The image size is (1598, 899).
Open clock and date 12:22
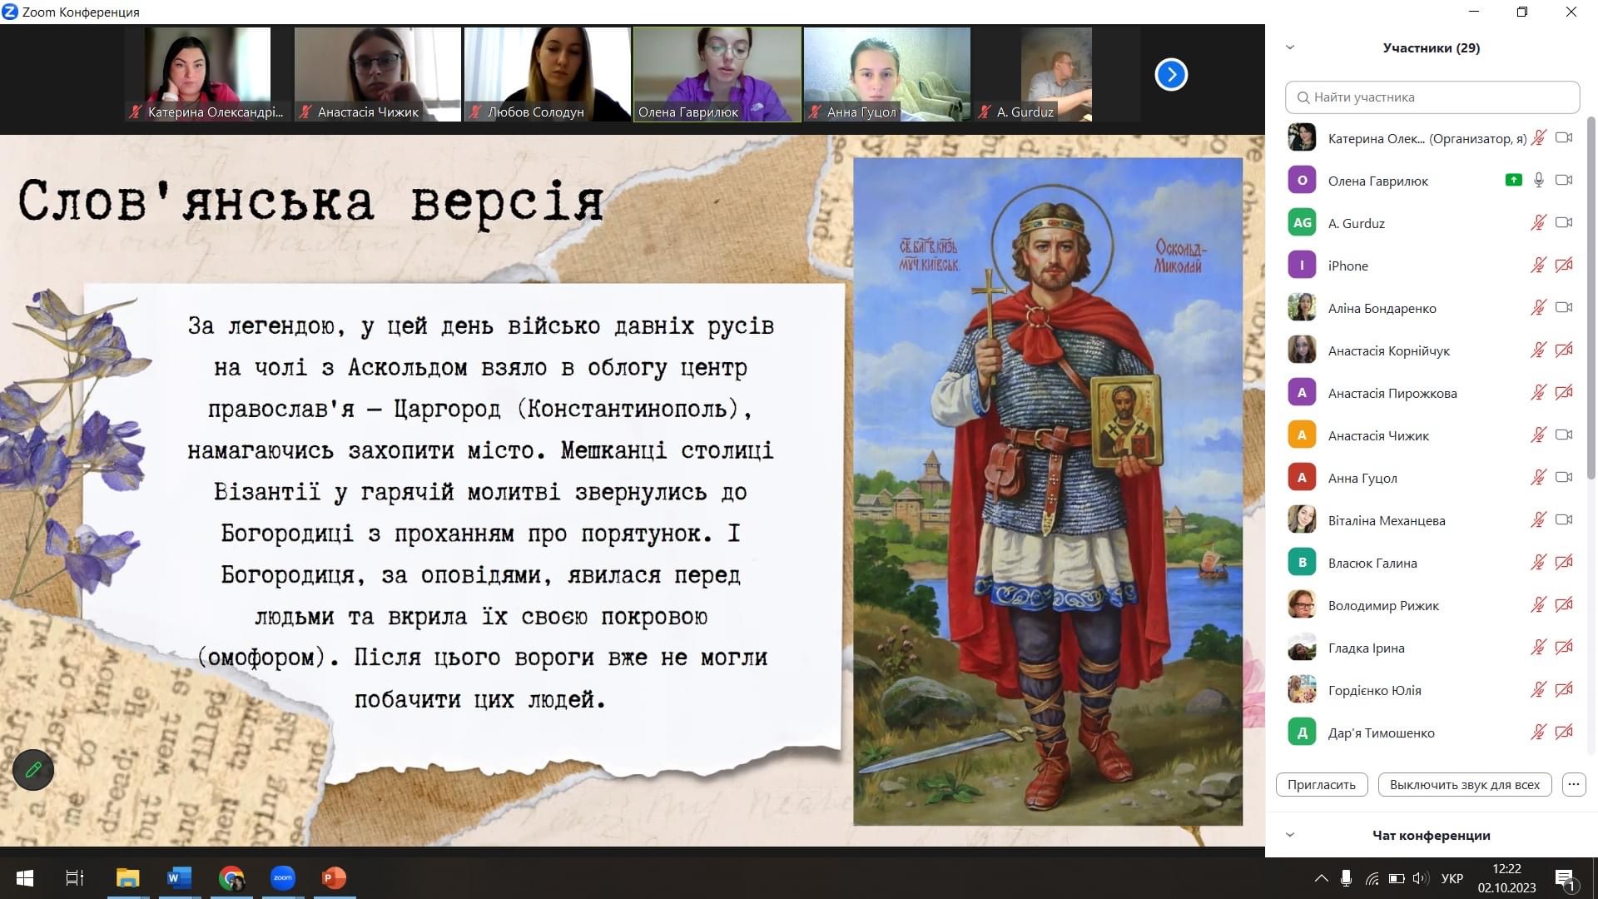[1506, 878]
